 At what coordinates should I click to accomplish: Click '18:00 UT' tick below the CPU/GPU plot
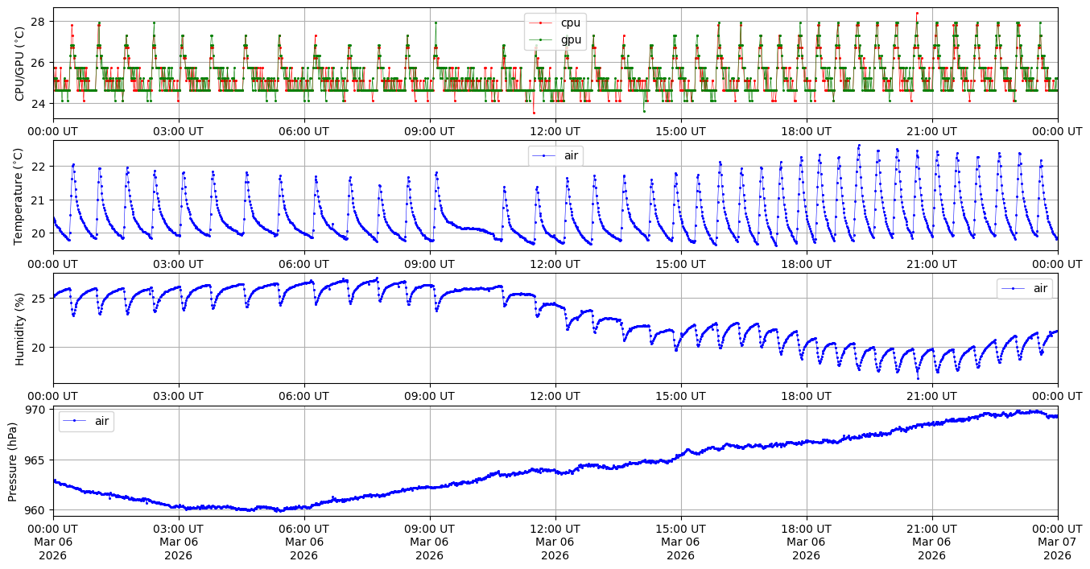[x=806, y=131]
